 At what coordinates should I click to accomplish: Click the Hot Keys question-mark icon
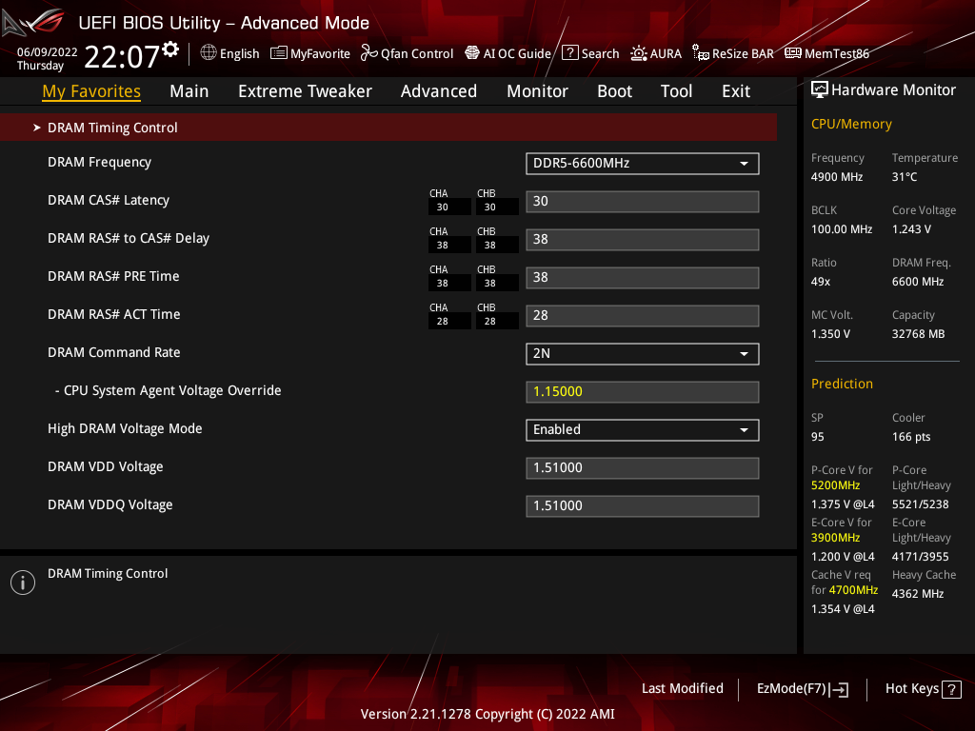coord(951,689)
